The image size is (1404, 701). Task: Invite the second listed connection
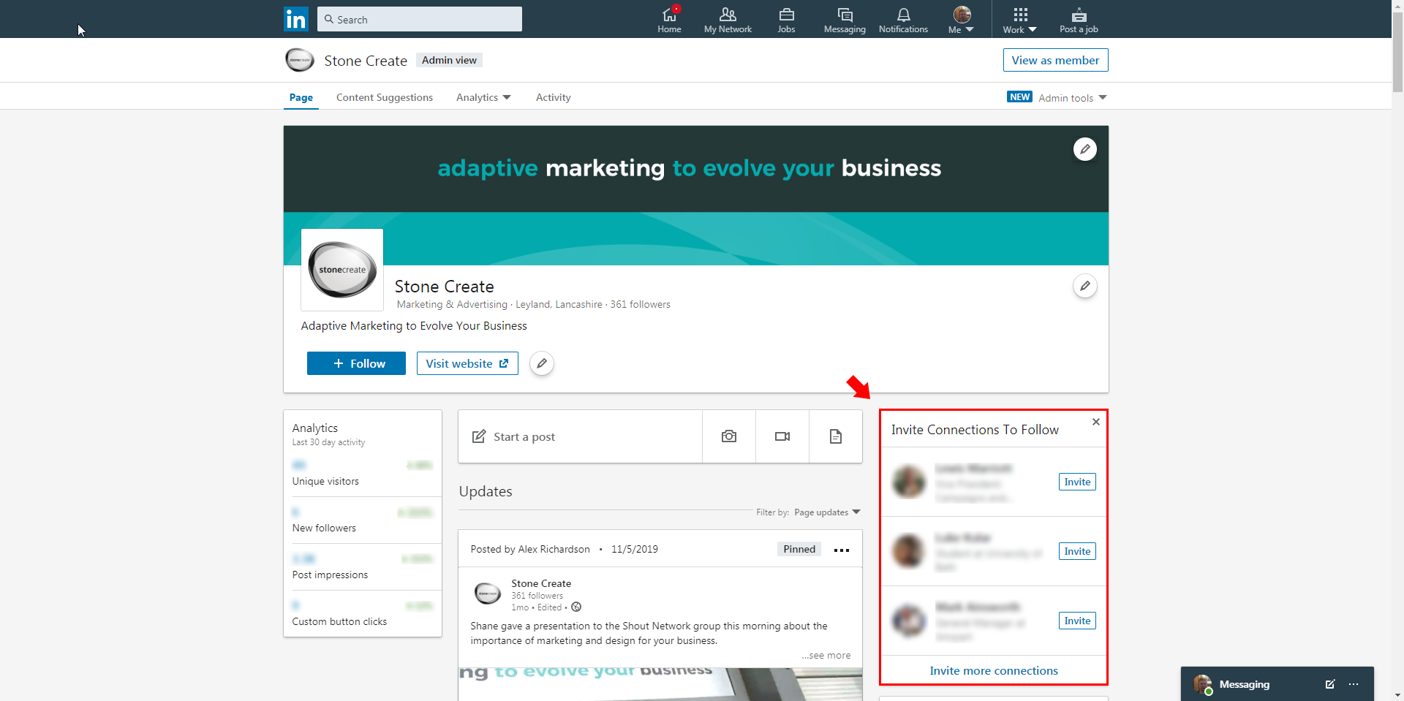(x=1077, y=551)
